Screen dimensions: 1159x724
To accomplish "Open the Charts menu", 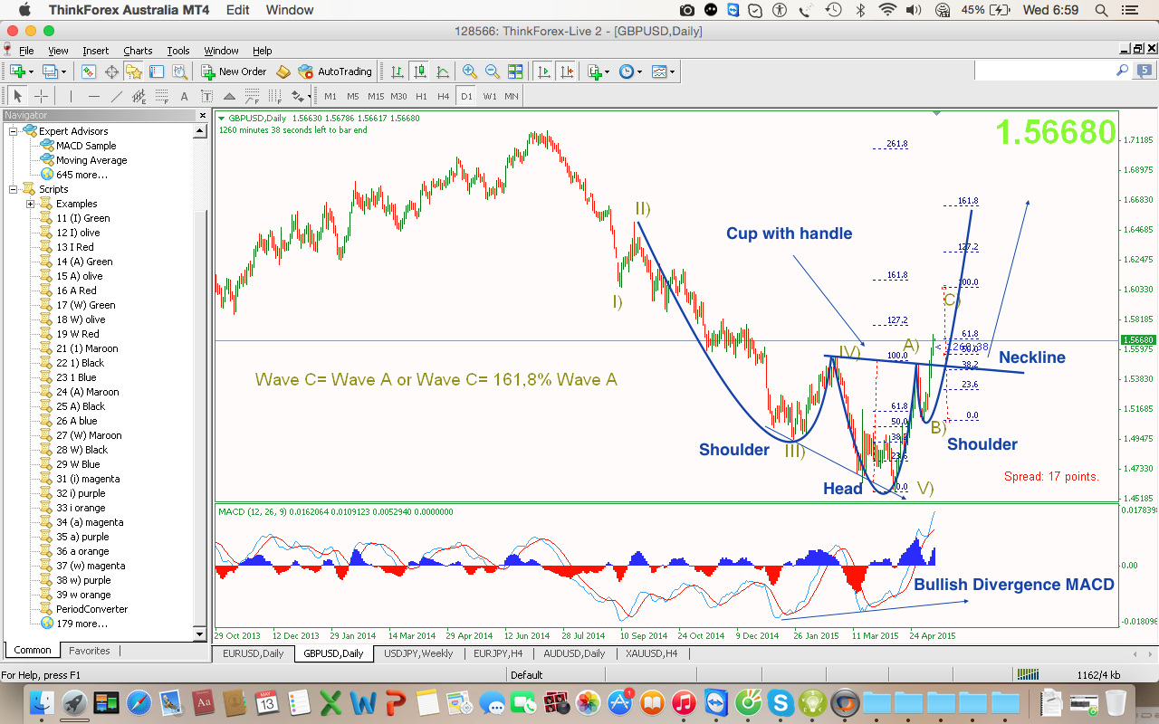I will point(138,51).
